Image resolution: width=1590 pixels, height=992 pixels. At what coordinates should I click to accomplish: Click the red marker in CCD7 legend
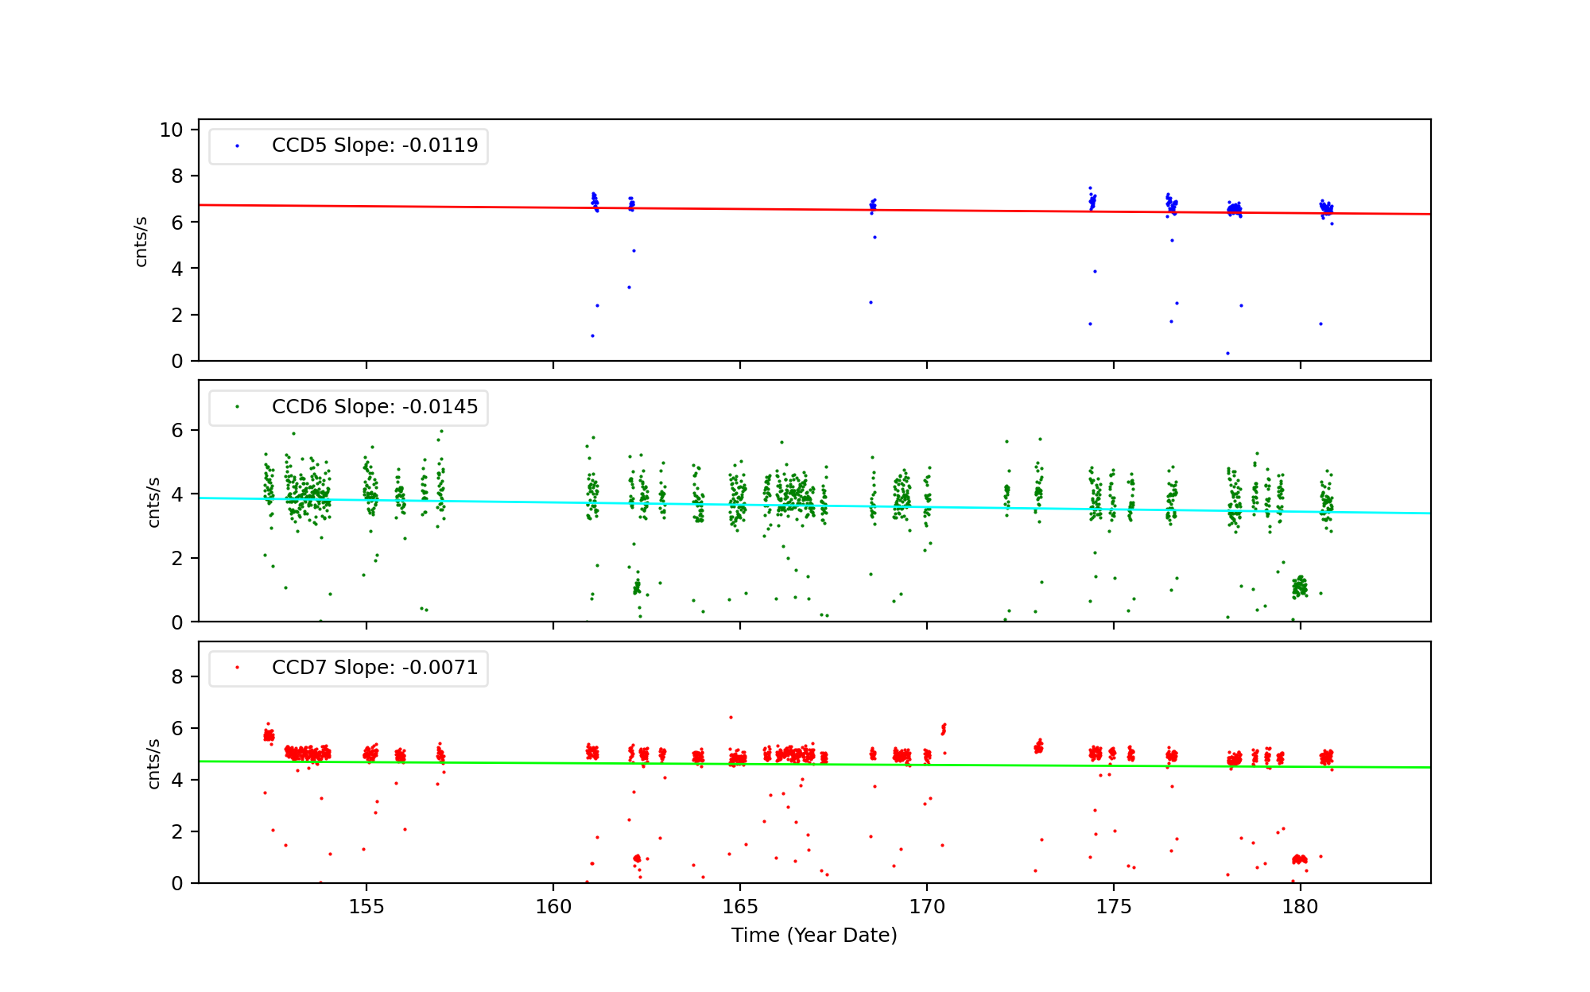pos(237,668)
